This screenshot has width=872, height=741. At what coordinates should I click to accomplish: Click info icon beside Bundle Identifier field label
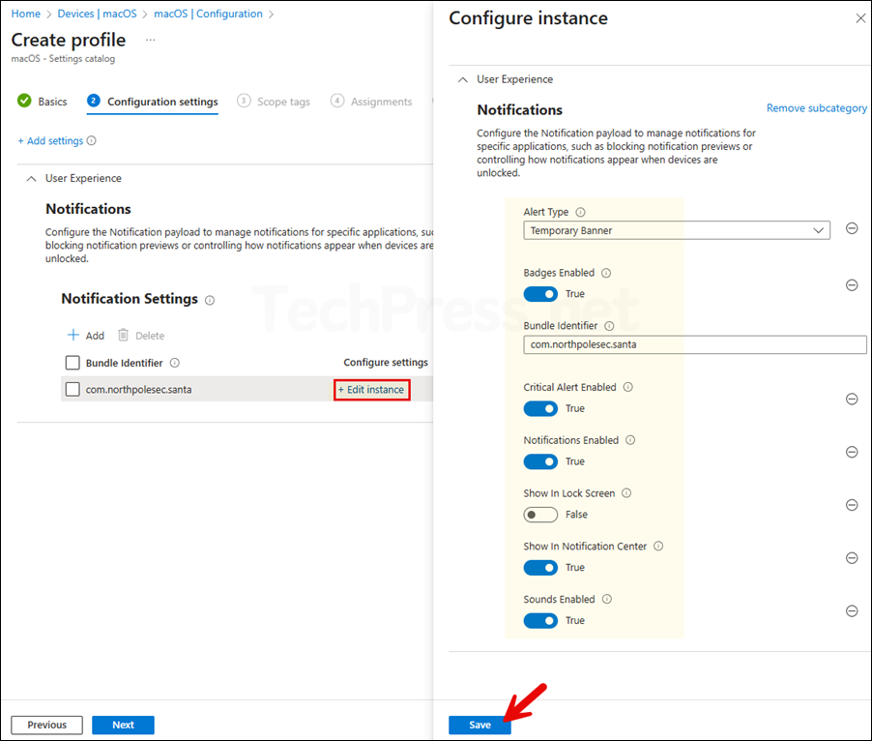coord(609,326)
